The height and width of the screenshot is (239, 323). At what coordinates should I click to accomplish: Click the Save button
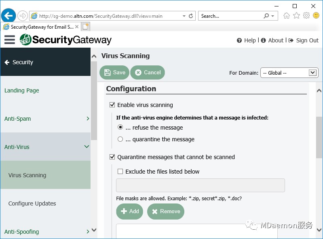pyautogui.click(x=114, y=72)
